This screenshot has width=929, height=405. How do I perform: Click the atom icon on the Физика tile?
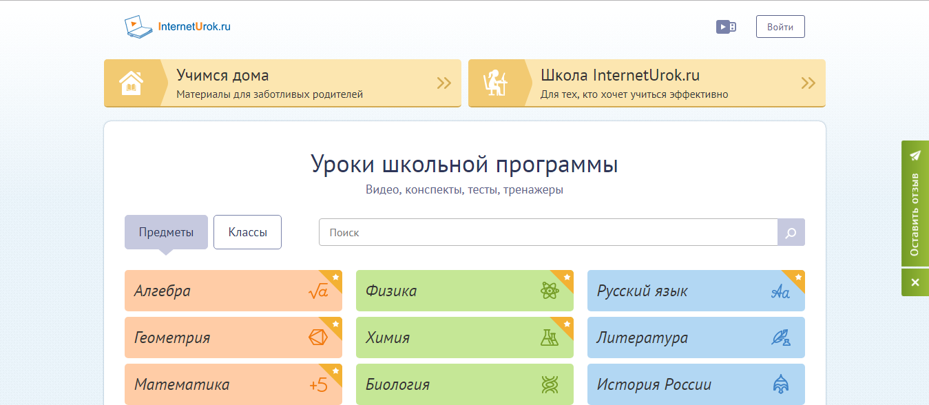pyautogui.click(x=549, y=291)
